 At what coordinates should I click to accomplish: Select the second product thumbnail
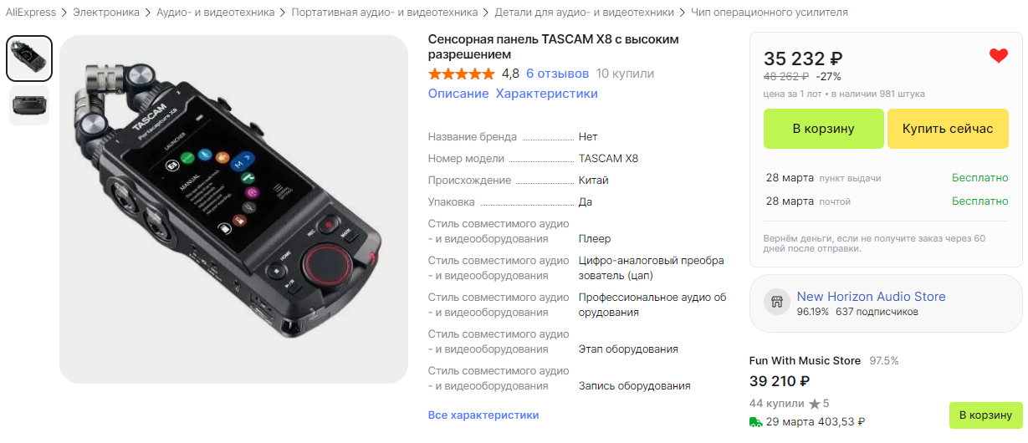coord(29,105)
